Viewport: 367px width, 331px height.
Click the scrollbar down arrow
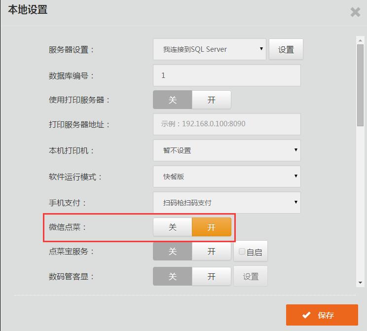pos(360,283)
